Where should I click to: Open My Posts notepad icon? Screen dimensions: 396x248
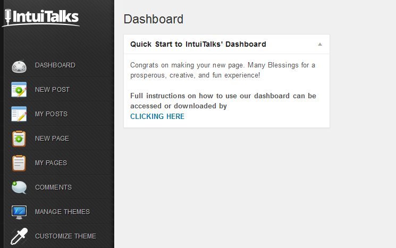(19, 114)
